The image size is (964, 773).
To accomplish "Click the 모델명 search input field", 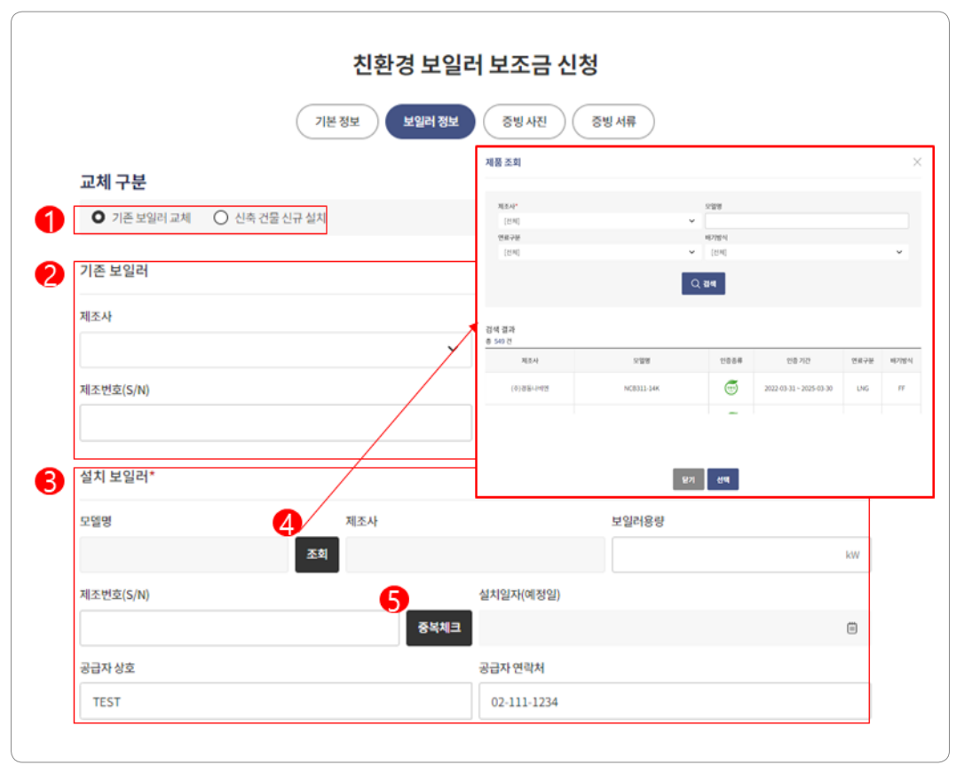I will tap(806, 219).
